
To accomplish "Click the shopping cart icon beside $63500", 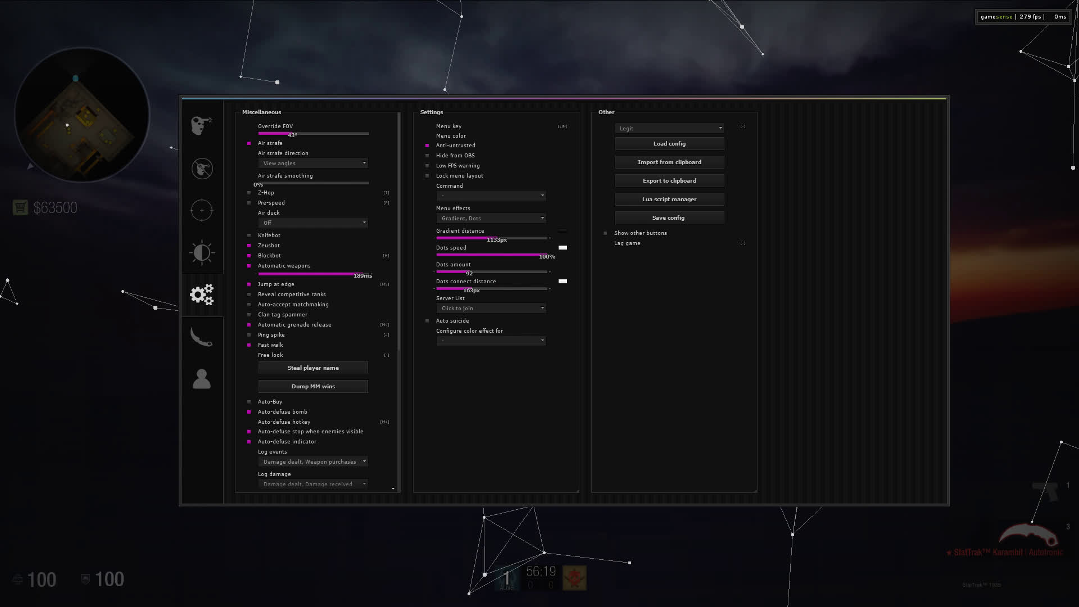I will point(20,207).
